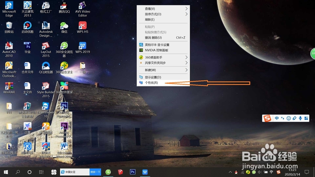Select 迅雷 Thunder desktop icon
This screenshot has width=315, height=177.
[27, 128]
